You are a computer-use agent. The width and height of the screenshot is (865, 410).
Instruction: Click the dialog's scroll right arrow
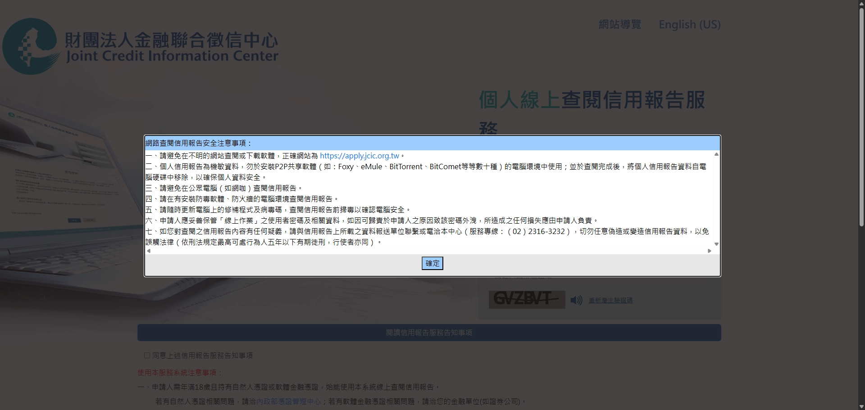(x=710, y=251)
